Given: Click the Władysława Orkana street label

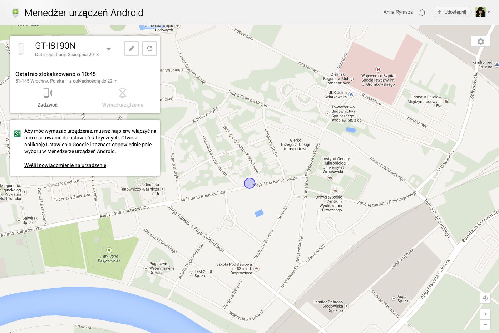Looking at the screenshot, I should coord(246,315).
